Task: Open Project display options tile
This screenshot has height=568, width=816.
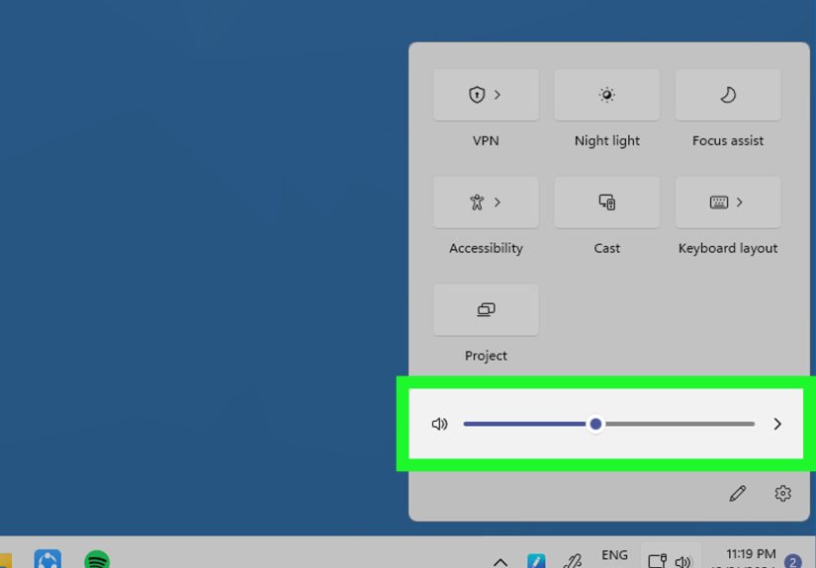Action: tap(486, 310)
